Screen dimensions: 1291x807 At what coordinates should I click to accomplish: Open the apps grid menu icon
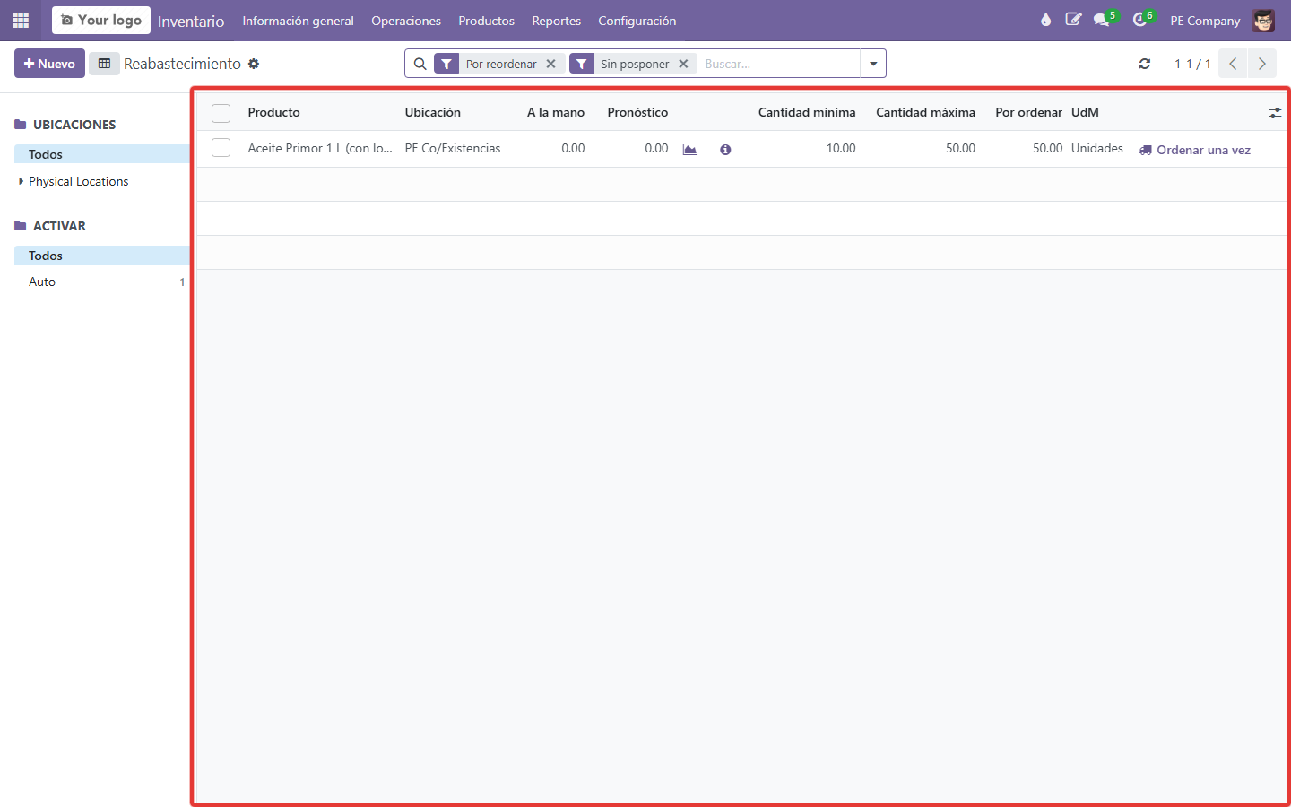coord(21,20)
